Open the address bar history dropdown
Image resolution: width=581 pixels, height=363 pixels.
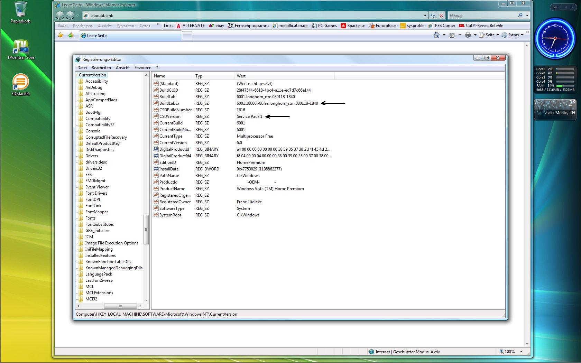425,16
